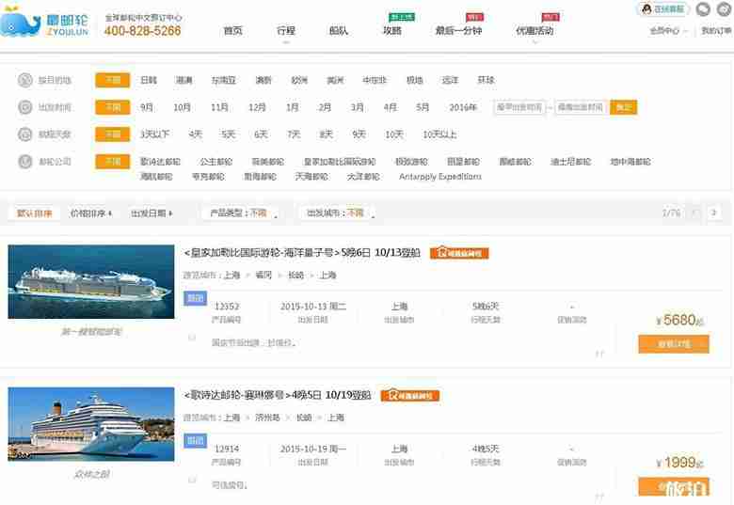Open the 海洋量子号 ship thumbnail image

pos(91,281)
